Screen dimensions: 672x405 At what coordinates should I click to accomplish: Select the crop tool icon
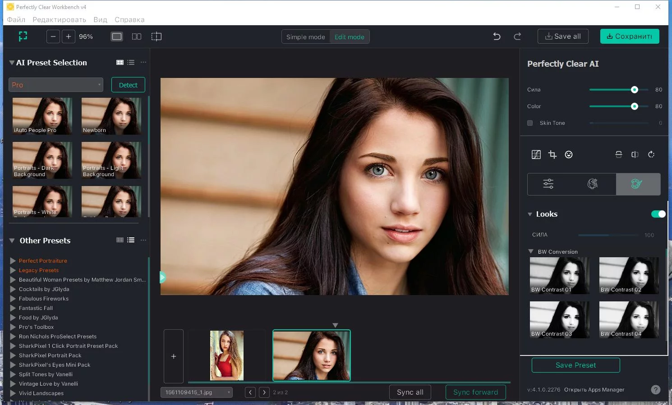tap(552, 155)
